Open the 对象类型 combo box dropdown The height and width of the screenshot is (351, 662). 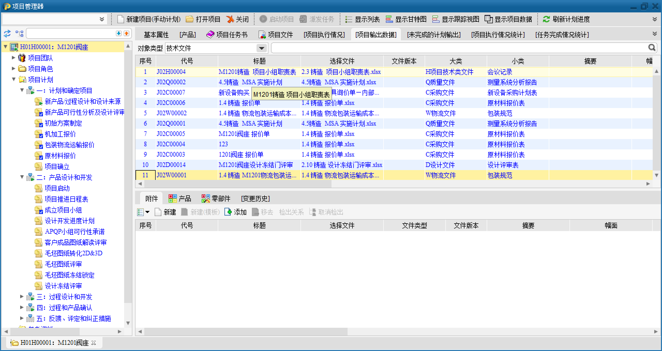pos(261,48)
